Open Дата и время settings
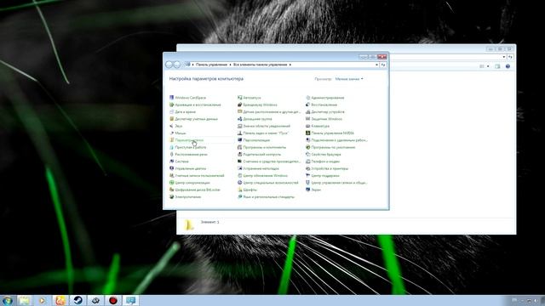545x306 pixels. (182, 112)
